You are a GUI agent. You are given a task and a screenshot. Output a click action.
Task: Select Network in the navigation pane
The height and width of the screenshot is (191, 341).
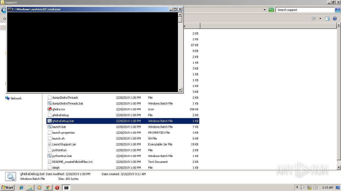pyautogui.click(x=16, y=98)
